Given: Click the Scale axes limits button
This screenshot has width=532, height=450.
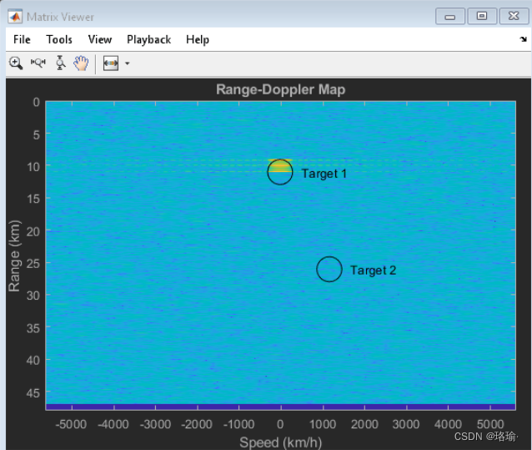Looking at the screenshot, I should 111,63.
